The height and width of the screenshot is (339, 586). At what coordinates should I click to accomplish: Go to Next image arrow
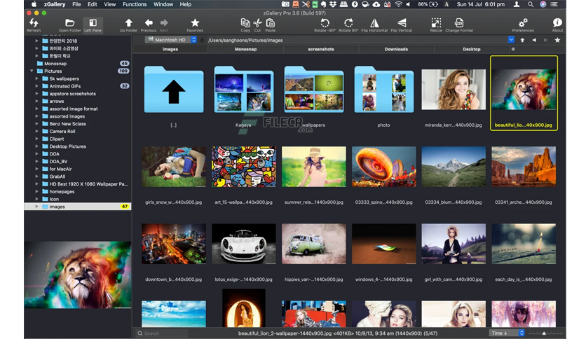pos(164,25)
